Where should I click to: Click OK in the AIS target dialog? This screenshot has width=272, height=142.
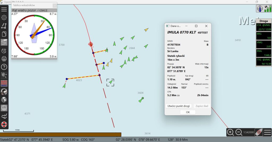(x=188, y=112)
